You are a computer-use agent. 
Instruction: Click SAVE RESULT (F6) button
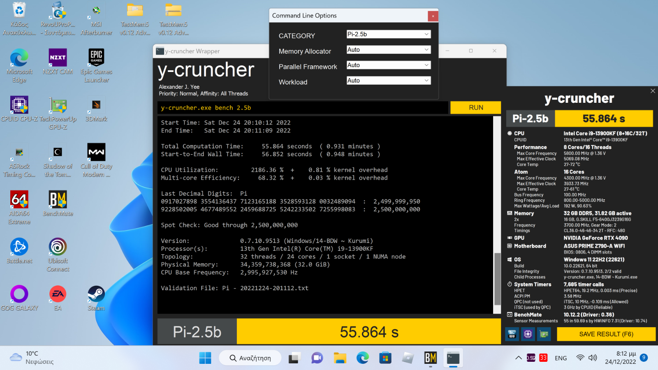pos(606,334)
